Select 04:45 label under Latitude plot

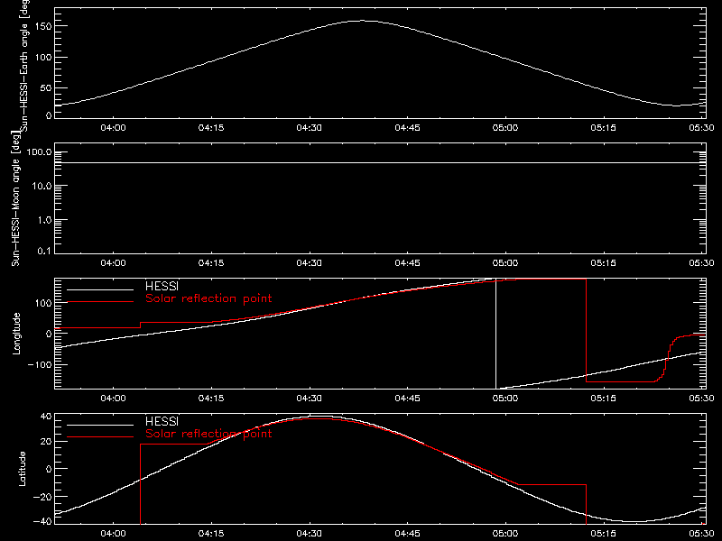[407, 534]
